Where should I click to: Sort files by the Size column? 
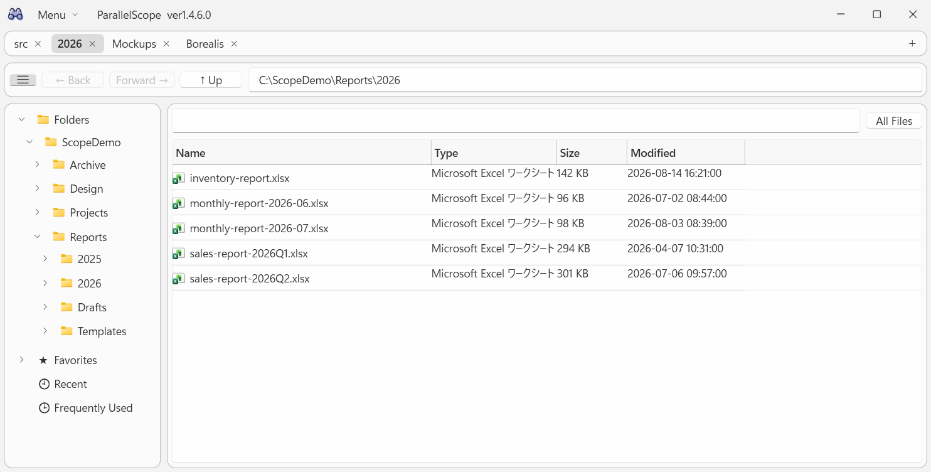592,153
